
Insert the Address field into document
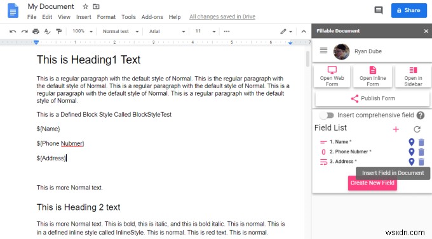point(411,162)
